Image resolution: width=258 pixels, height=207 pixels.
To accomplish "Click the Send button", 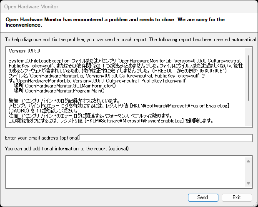I will pyautogui.click(x=203, y=197).
